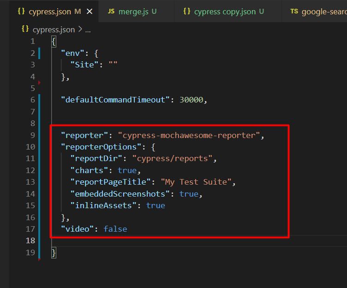Click the value 30000
This screenshot has height=288, width=347.
[x=191, y=100]
